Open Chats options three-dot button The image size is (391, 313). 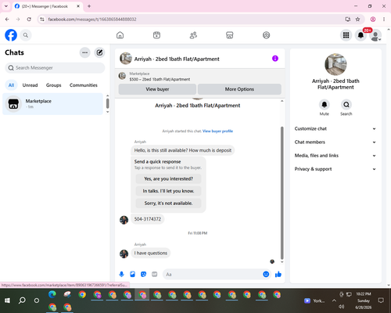85,52
